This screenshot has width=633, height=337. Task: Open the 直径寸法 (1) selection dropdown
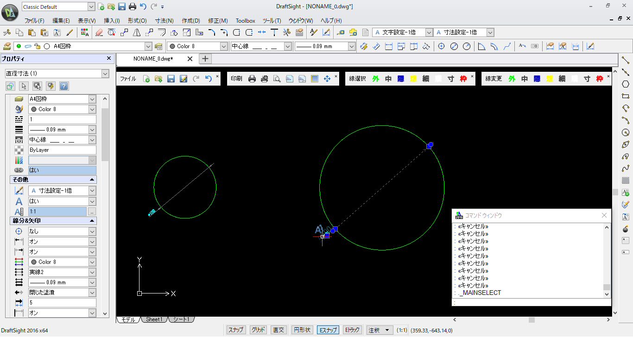105,74
